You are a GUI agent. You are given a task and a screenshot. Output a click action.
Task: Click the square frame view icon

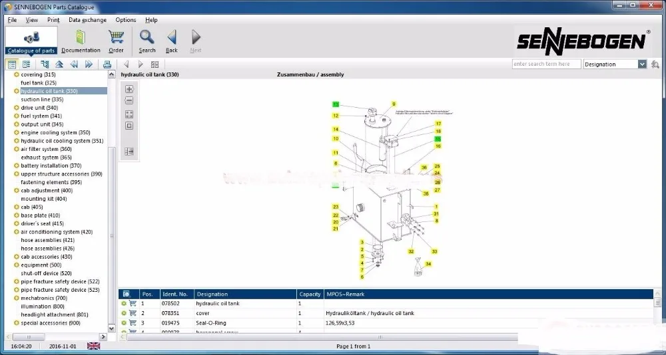click(x=130, y=126)
